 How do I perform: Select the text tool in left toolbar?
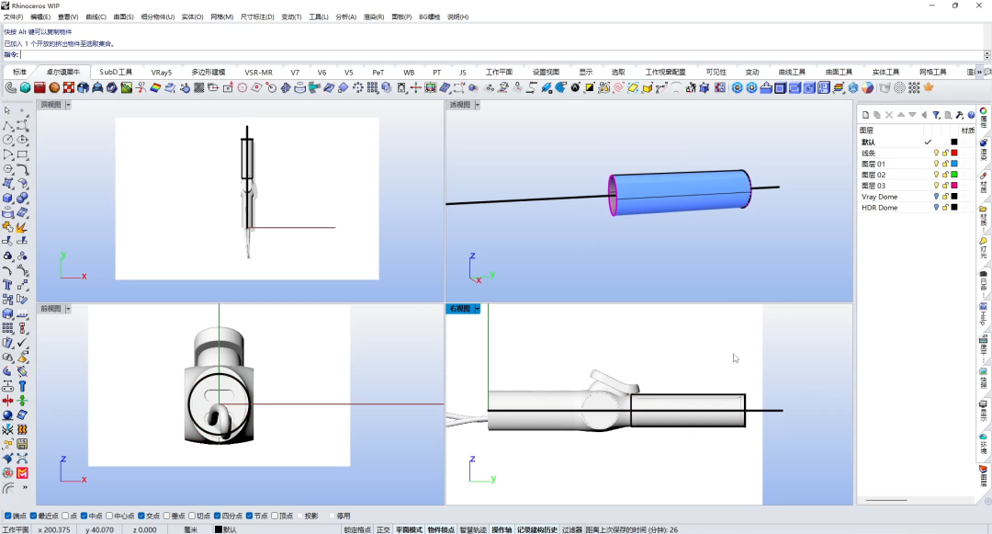(x=7, y=285)
